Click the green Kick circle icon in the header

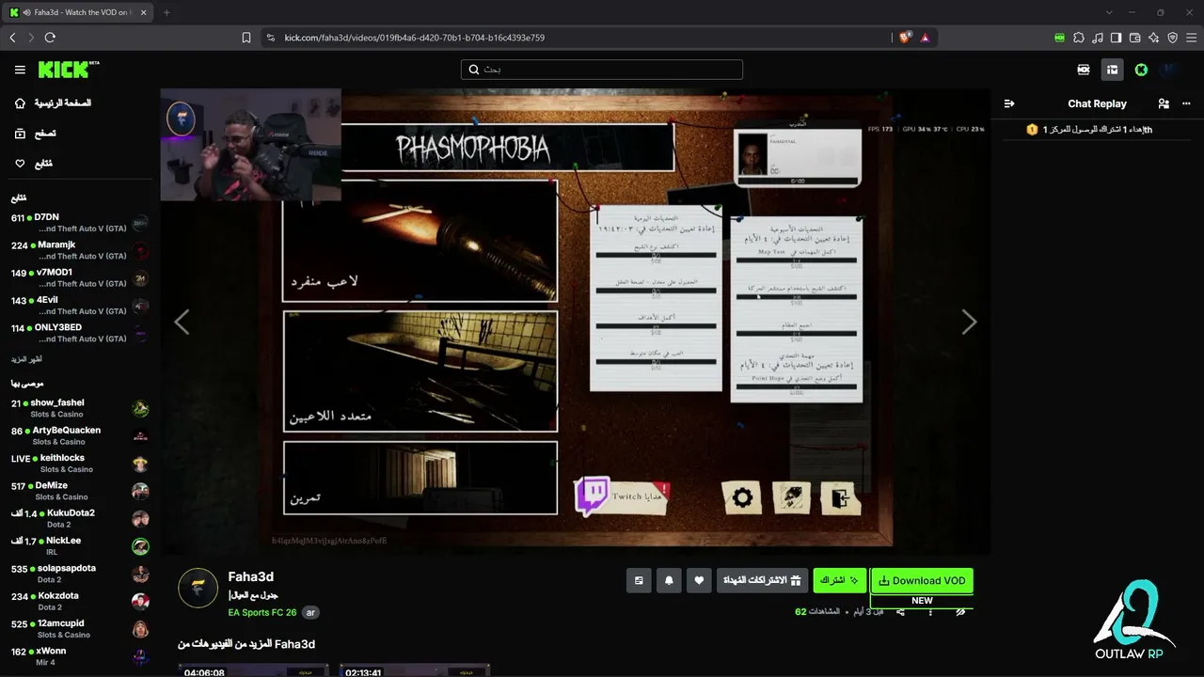point(1141,70)
